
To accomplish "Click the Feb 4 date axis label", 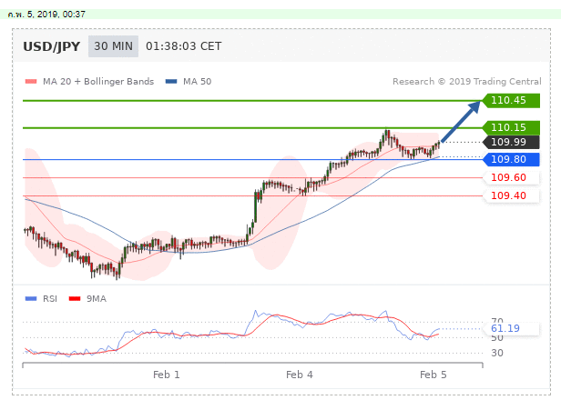I will (x=300, y=375).
